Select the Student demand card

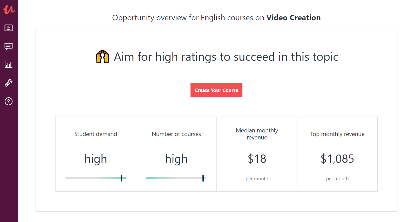pos(96,154)
